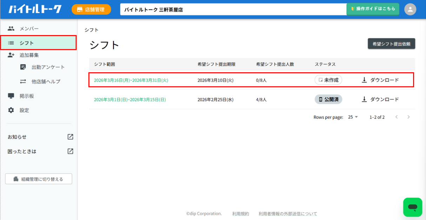Click the 設定 gear icon
Screen dimensions: 426x220
[x=11, y=110]
